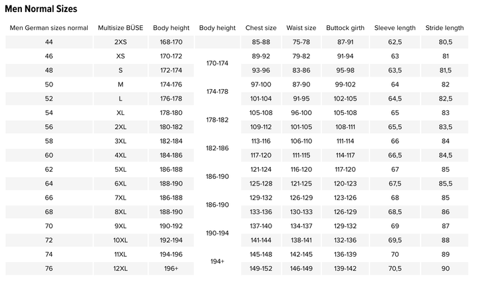Click the Stride length column header
479x284 pixels.
[x=445, y=28]
